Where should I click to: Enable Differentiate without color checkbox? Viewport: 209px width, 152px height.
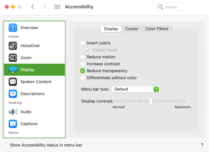pyautogui.click(x=82, y=78)
